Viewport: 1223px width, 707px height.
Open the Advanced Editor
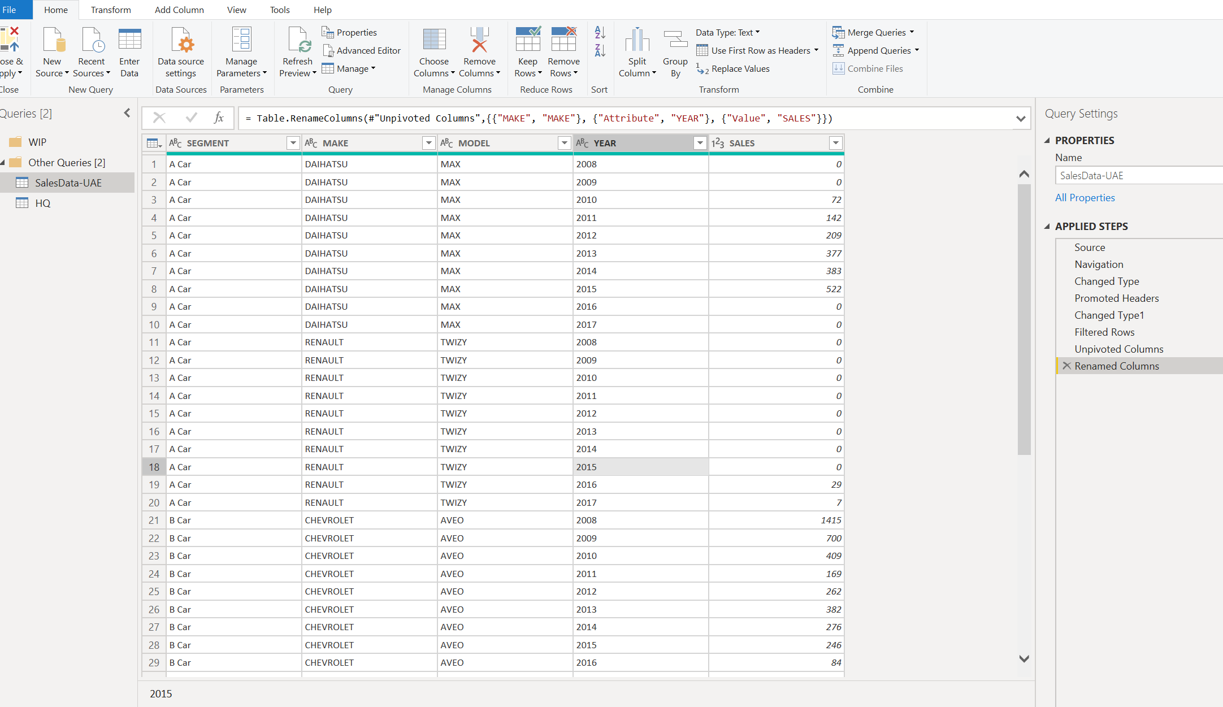click(x=362, y=51)
